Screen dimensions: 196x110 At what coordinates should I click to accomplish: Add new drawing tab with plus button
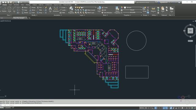pyautogui.click(x=29, y=18)
